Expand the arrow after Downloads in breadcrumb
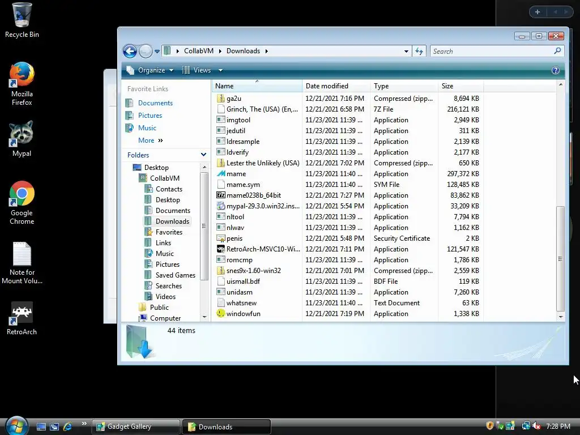580x435 pixels. pos(266,51)
